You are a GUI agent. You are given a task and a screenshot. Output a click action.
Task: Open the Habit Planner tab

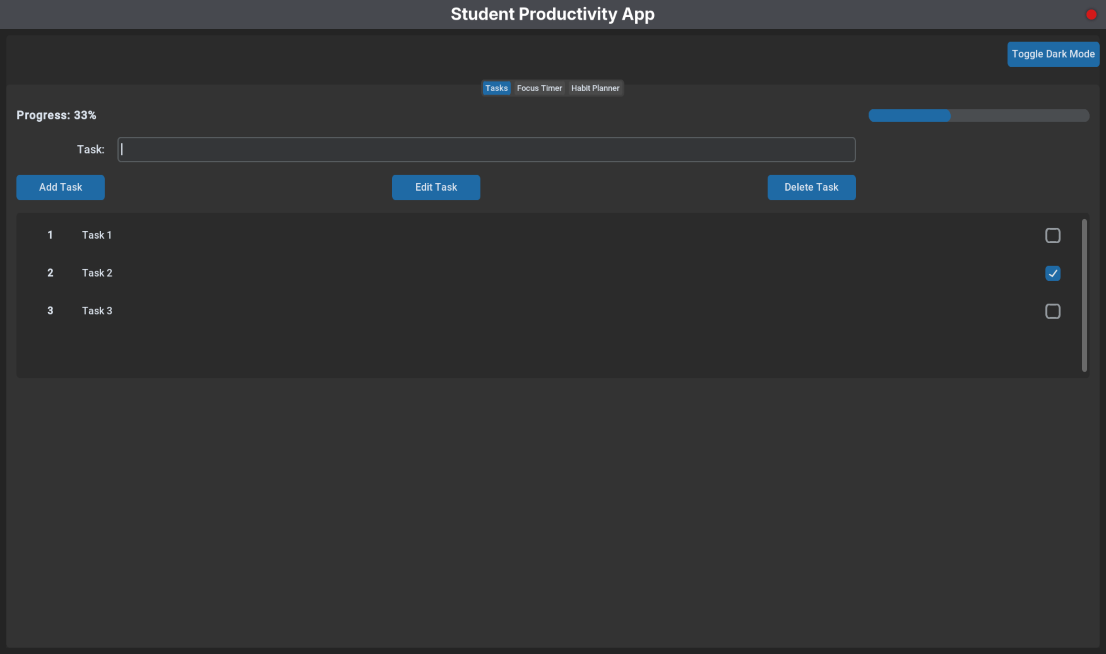click(595, 88)
